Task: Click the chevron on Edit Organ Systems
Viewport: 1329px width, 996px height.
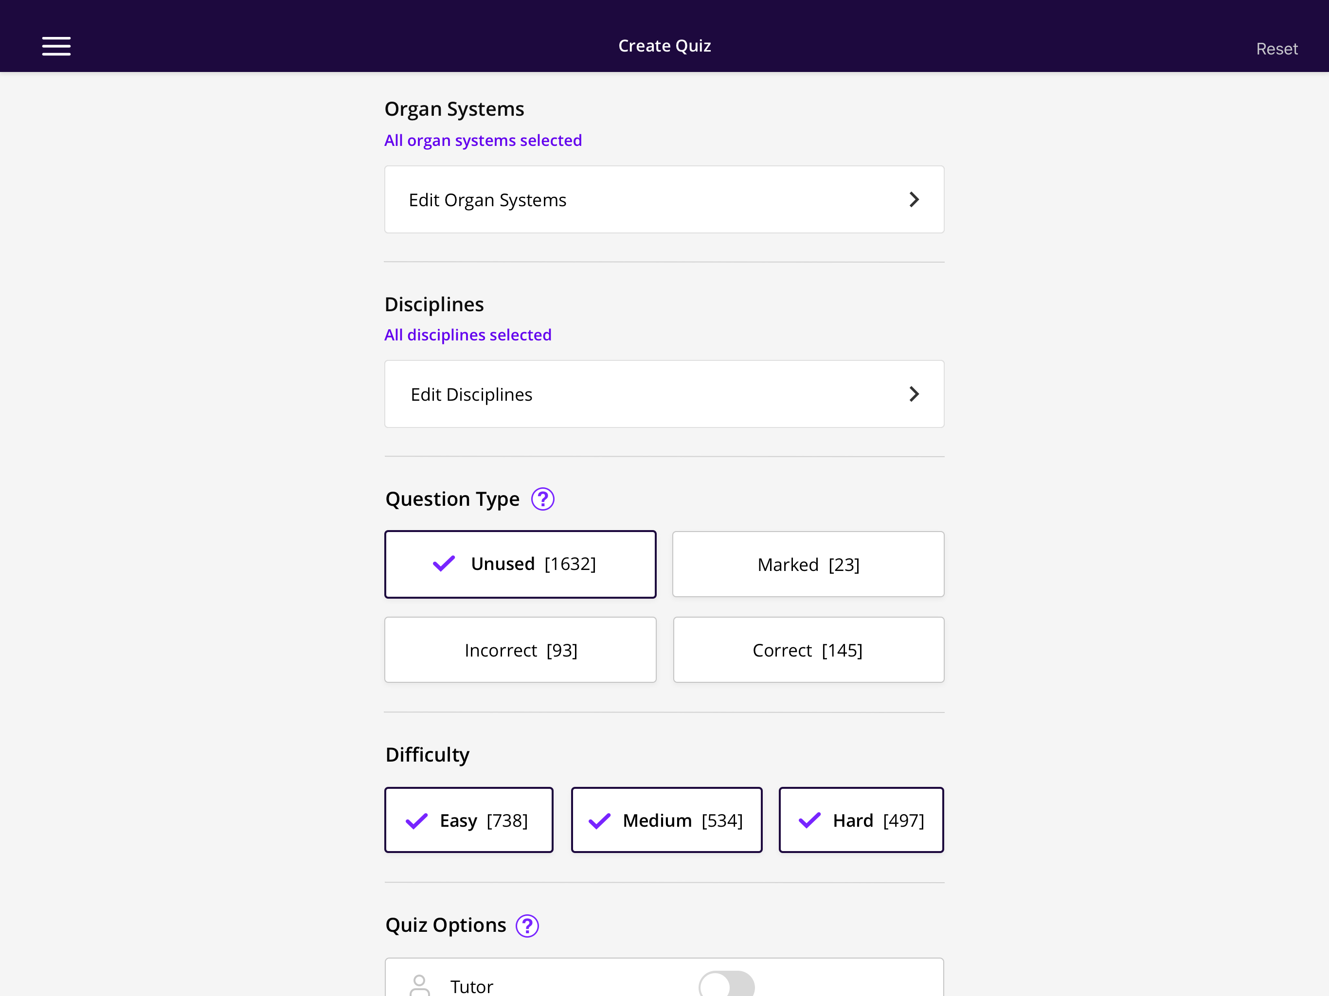Action: [915, 199]
